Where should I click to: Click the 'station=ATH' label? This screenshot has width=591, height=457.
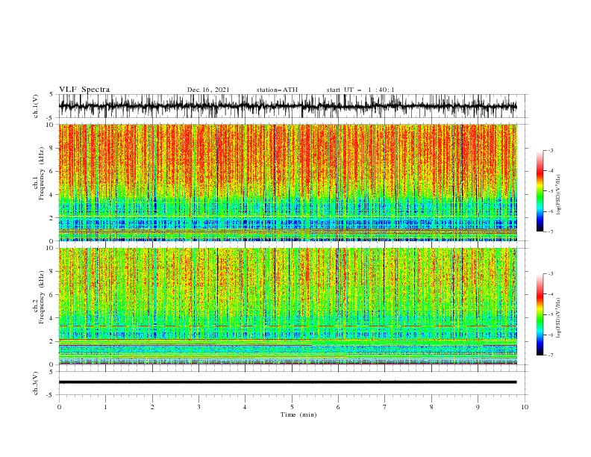277,90
